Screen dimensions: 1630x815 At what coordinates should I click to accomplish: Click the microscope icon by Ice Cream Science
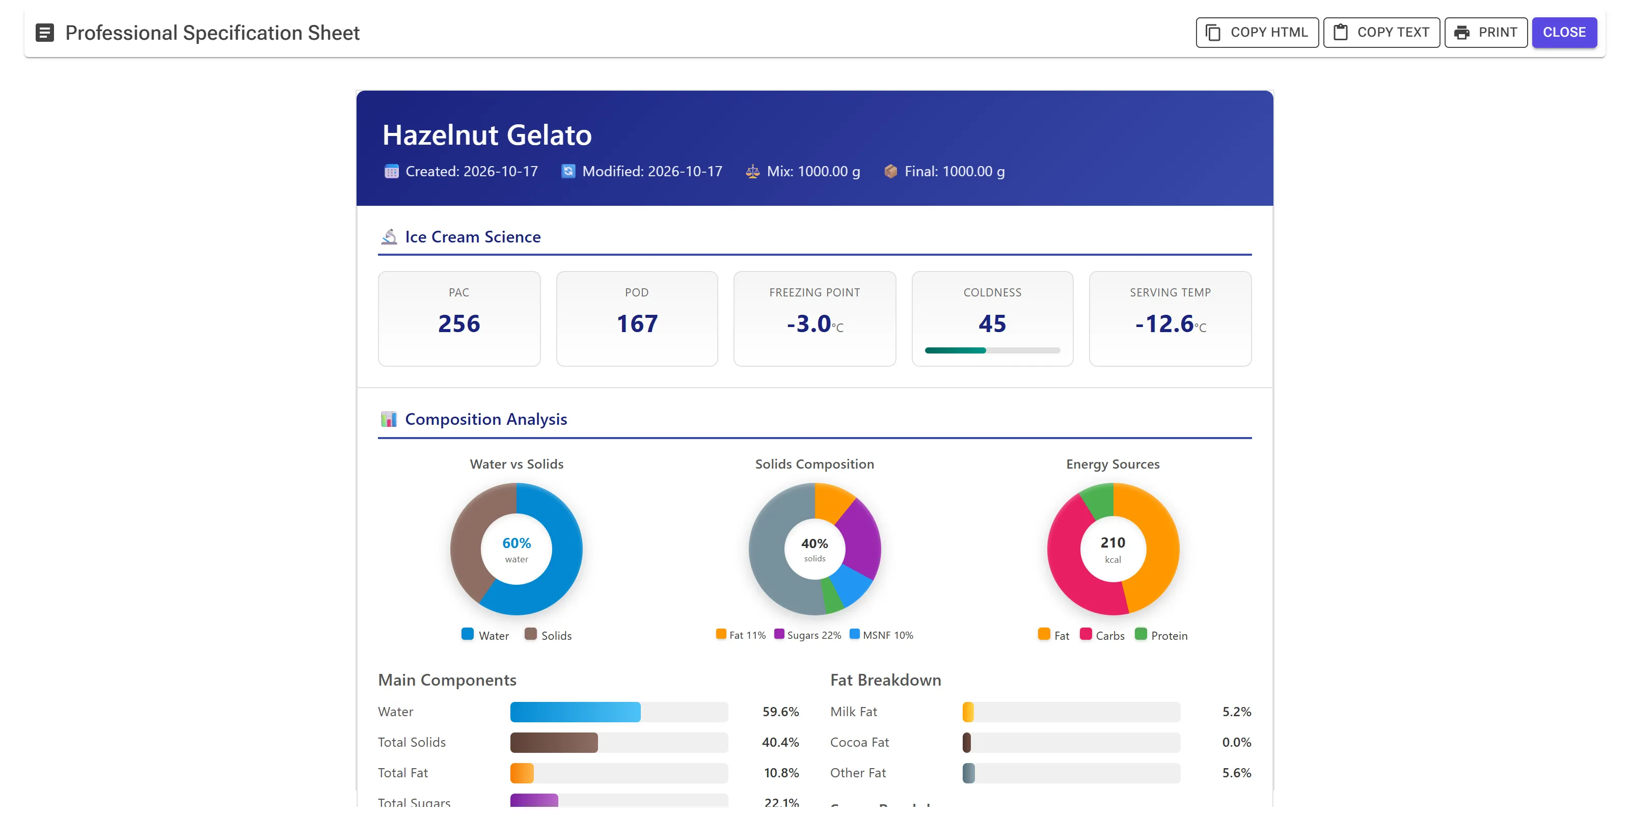coord(389,237)
